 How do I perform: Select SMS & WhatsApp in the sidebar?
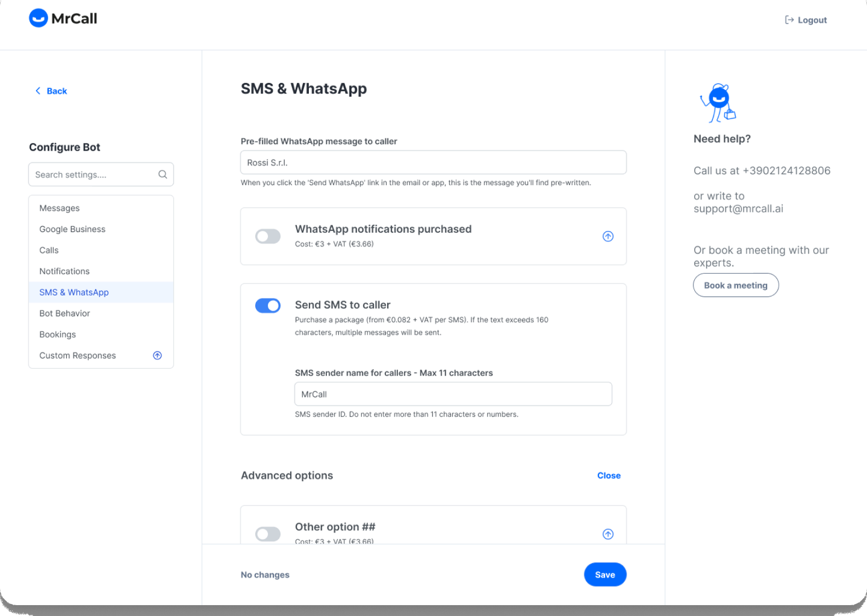tap(101, 292)
